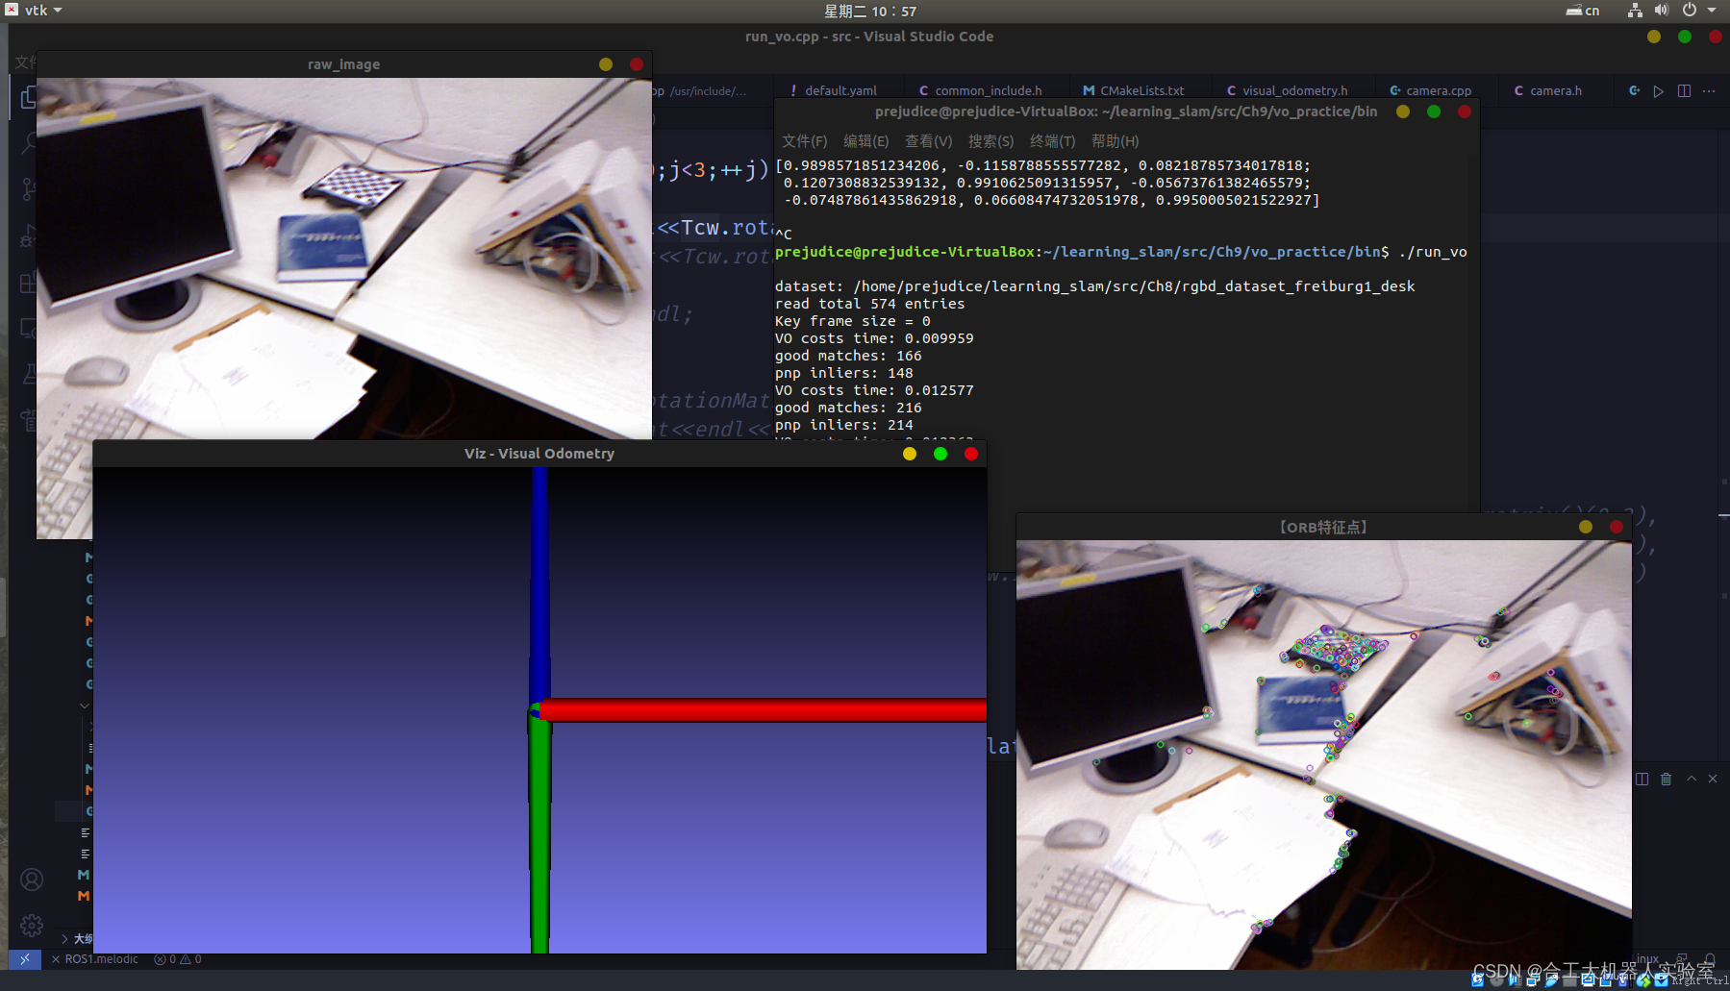This screenshot has width=1730, height=991.
Task: Open the terminal 搜索(S) menu
Action: click(x=991, y=141)
